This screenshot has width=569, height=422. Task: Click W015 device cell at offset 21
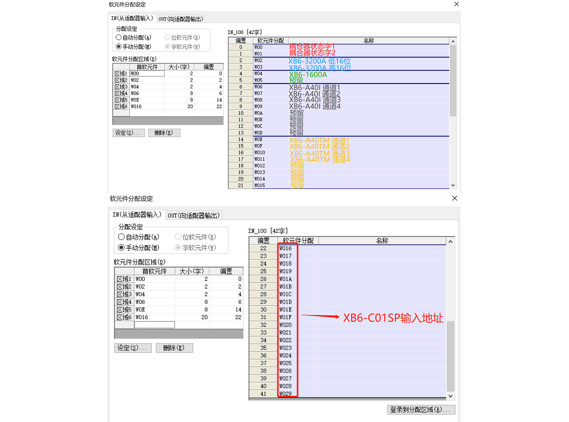point(271,185)
